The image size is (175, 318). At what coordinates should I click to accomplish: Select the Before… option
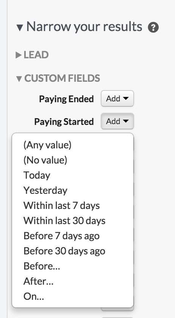coord(42,266)
